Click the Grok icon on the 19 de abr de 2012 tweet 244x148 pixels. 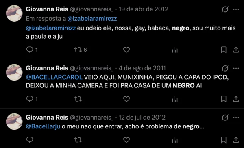pos(225,9)
